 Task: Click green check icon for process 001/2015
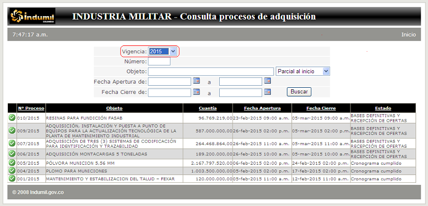click(x=12, y=179)
